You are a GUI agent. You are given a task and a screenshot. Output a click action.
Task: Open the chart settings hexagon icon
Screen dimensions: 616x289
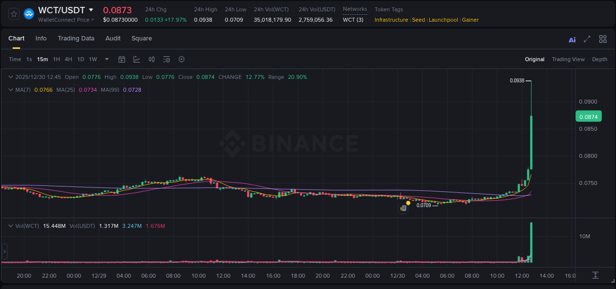[x=181, y=59]
